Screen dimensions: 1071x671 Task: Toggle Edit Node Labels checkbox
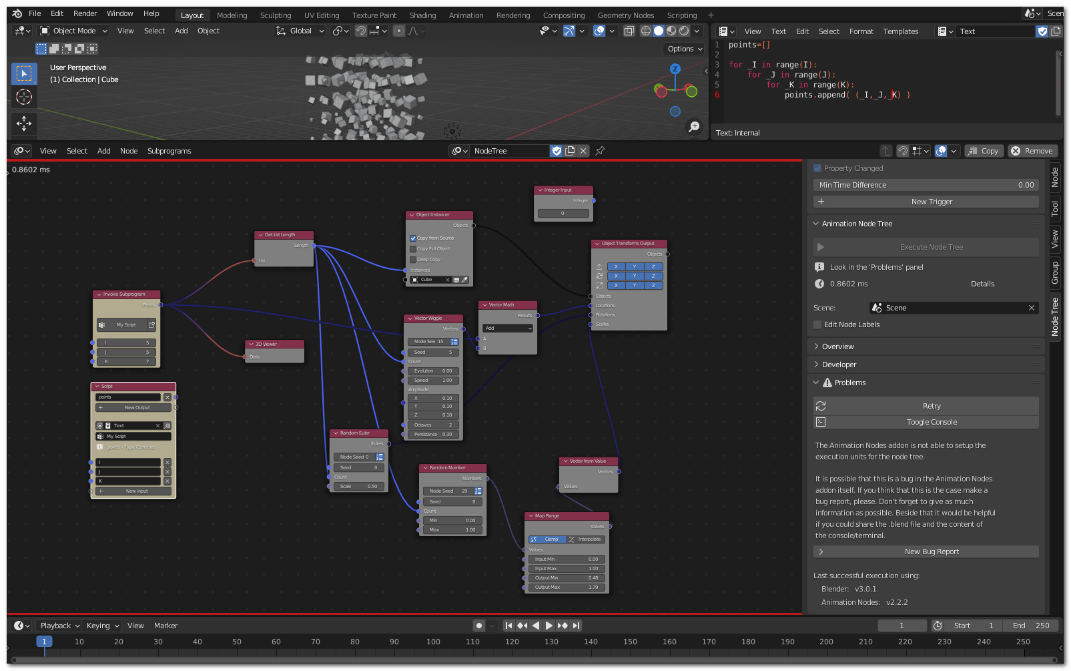(817, 324)
